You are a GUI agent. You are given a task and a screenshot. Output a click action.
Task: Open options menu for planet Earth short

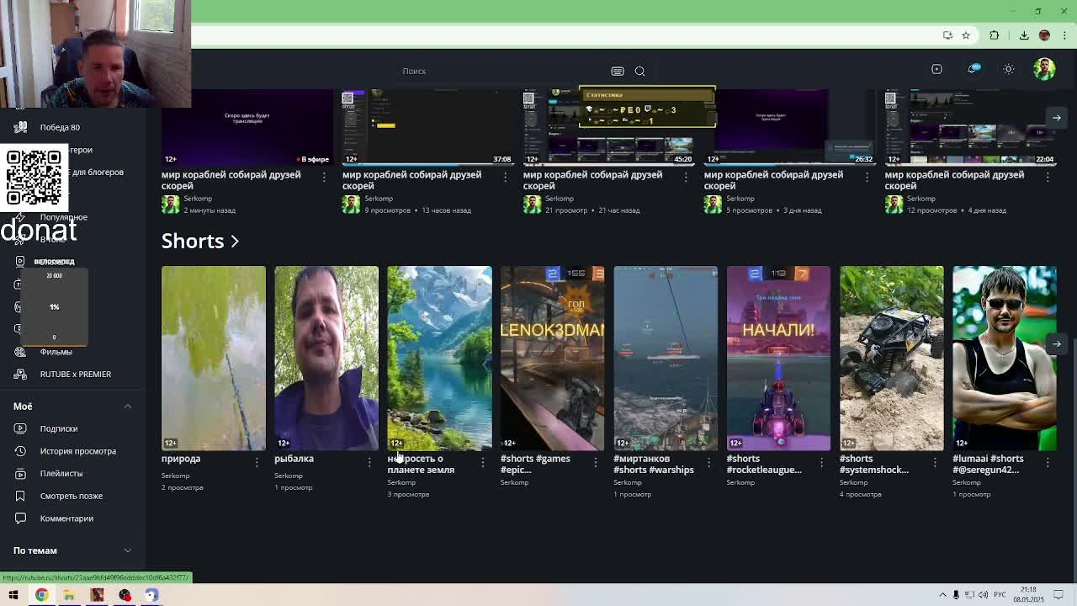pos(482,462)
